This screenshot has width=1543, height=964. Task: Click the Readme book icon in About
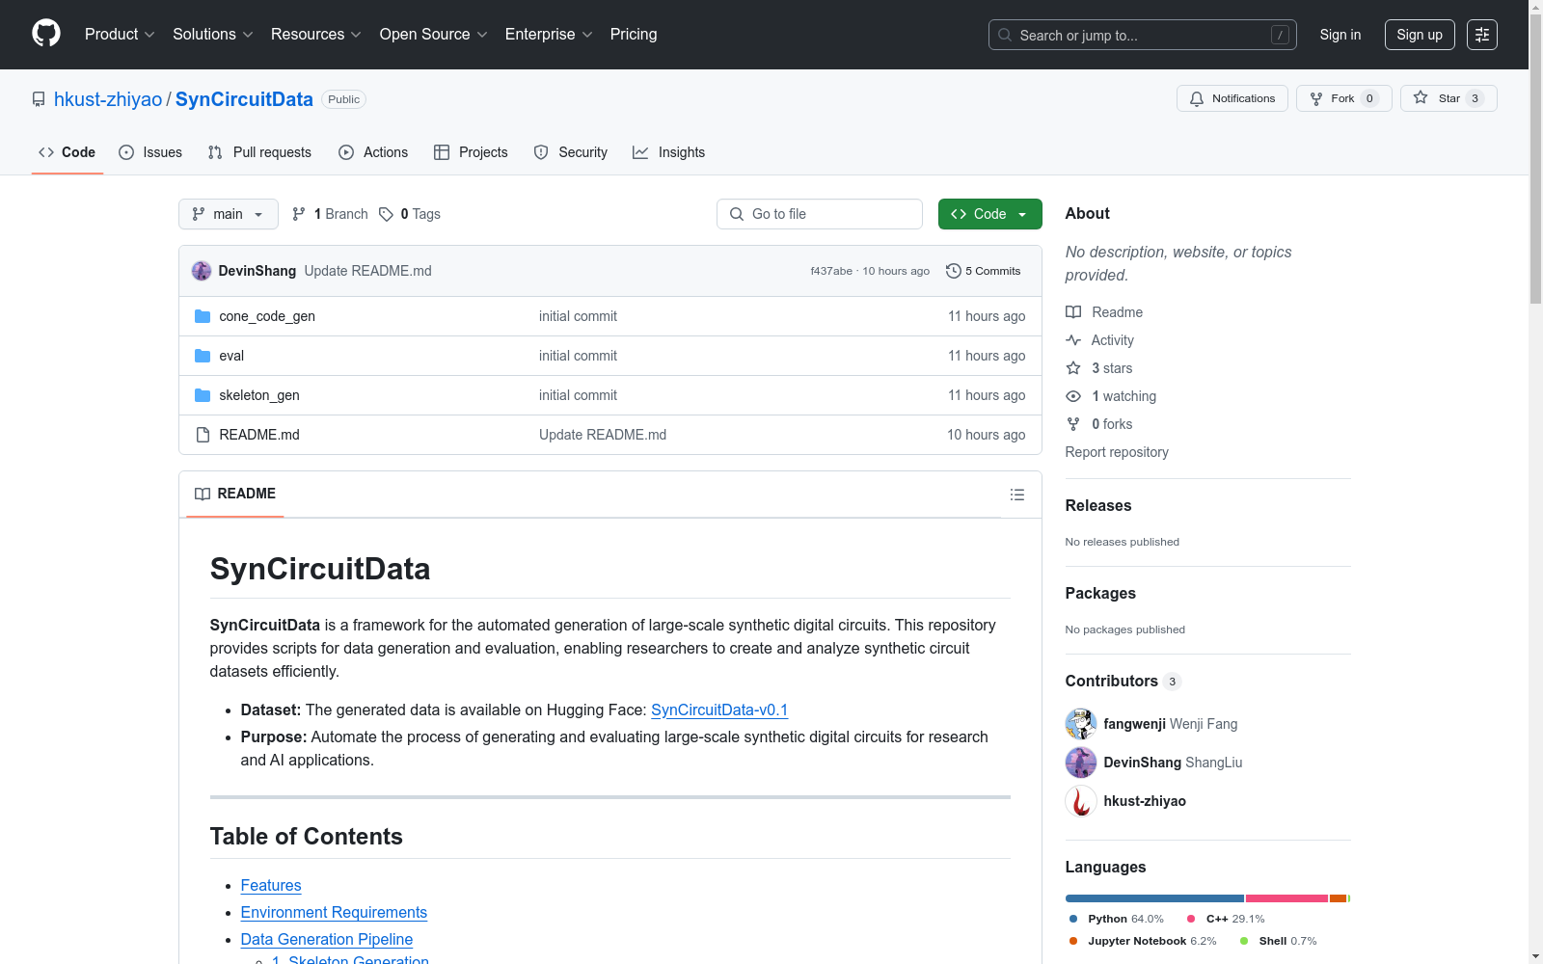[x=1073, y=312]
